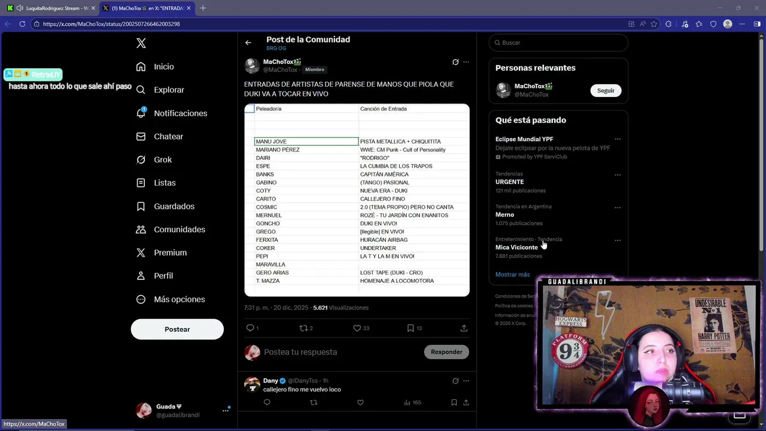Open the BRG OG community link

click(276, 48)
